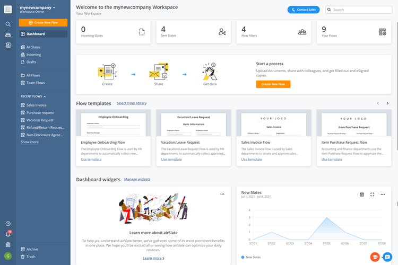Image resolution: width=398 pixels, height=265 pixels.
Task: Click the Your Flows card icon
Action: coord(383,32)
